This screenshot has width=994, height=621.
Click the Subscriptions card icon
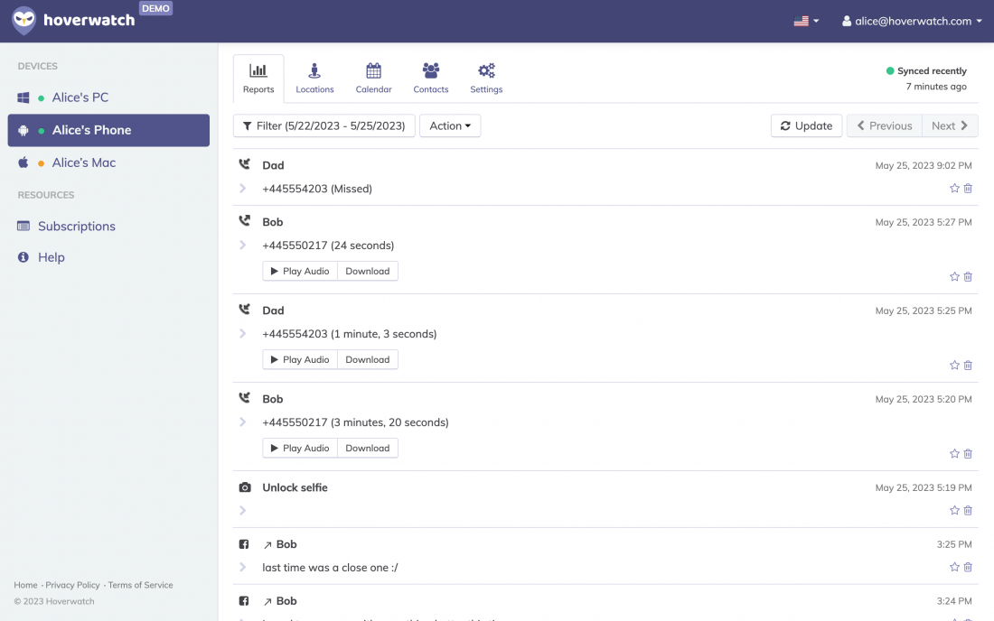tap(23, 226)
